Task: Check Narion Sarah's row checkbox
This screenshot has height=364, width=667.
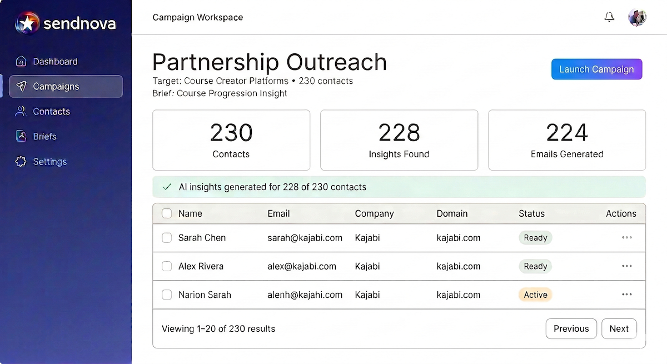Action: (x=167, y=295)
